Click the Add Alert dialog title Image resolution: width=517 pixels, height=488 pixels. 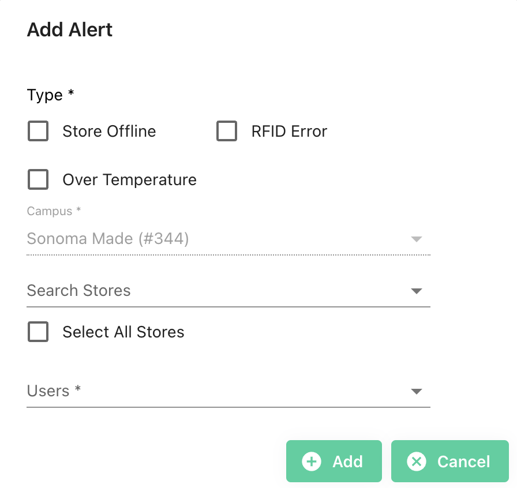(70, 29)
